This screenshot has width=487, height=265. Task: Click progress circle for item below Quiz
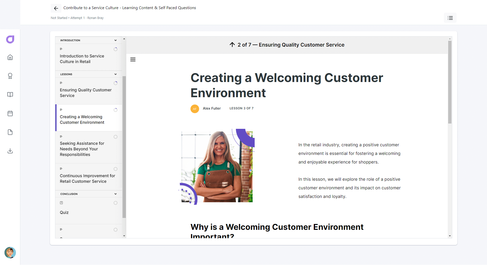pyautogui.click(x=116, y=230)
